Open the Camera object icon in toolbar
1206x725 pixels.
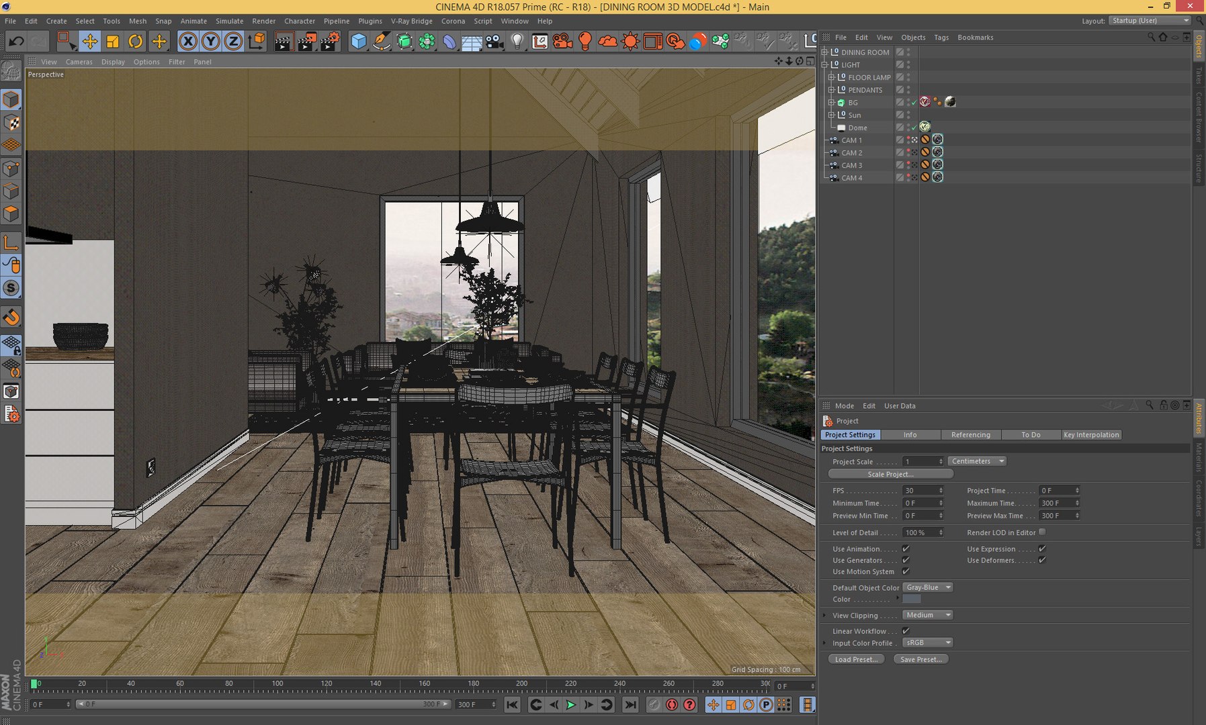pos(494,42)
